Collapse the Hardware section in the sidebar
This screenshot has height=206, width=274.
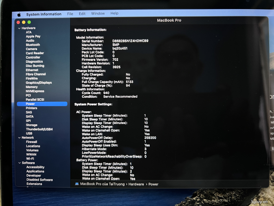click(x=20, y=28)
